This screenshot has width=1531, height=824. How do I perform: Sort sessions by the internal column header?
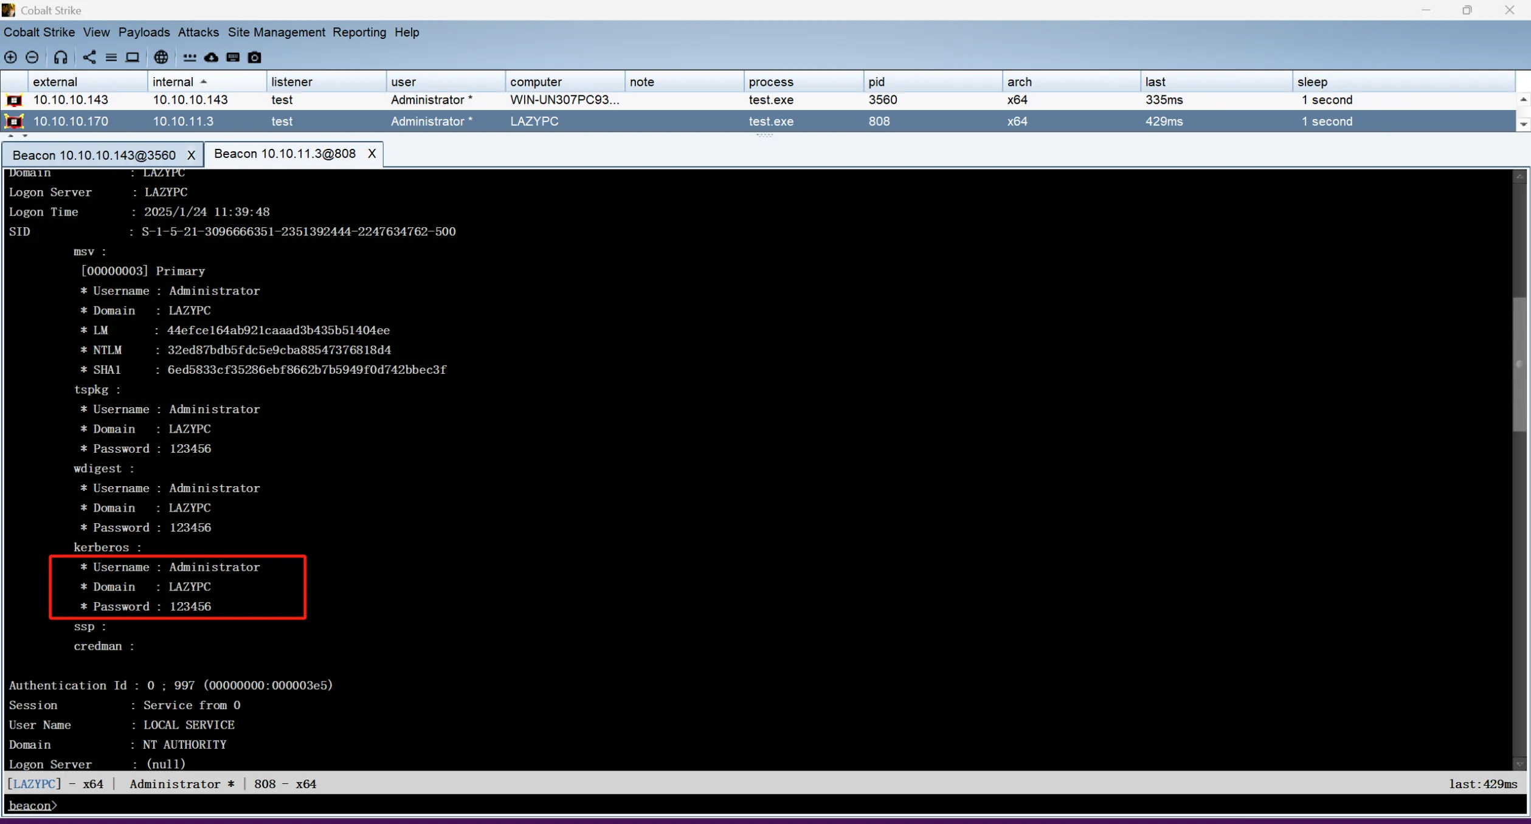point(207,82)
